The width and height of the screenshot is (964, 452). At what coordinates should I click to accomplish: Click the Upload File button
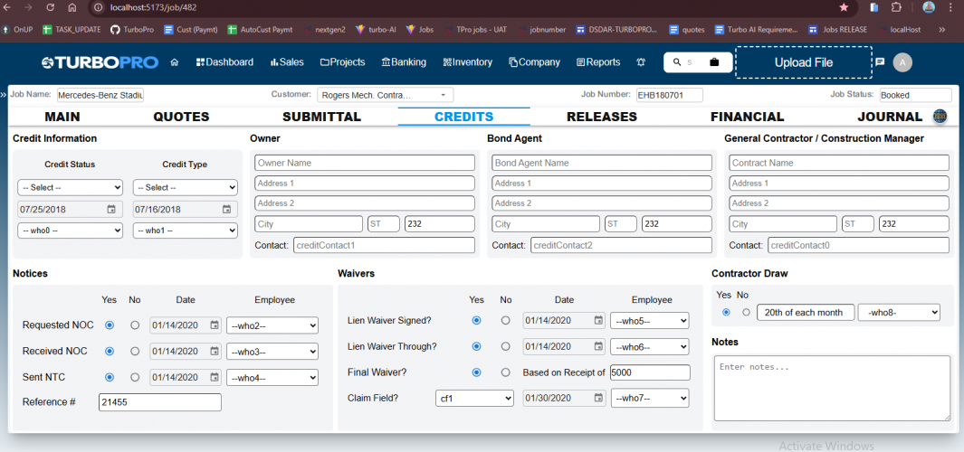pos(804,62)
